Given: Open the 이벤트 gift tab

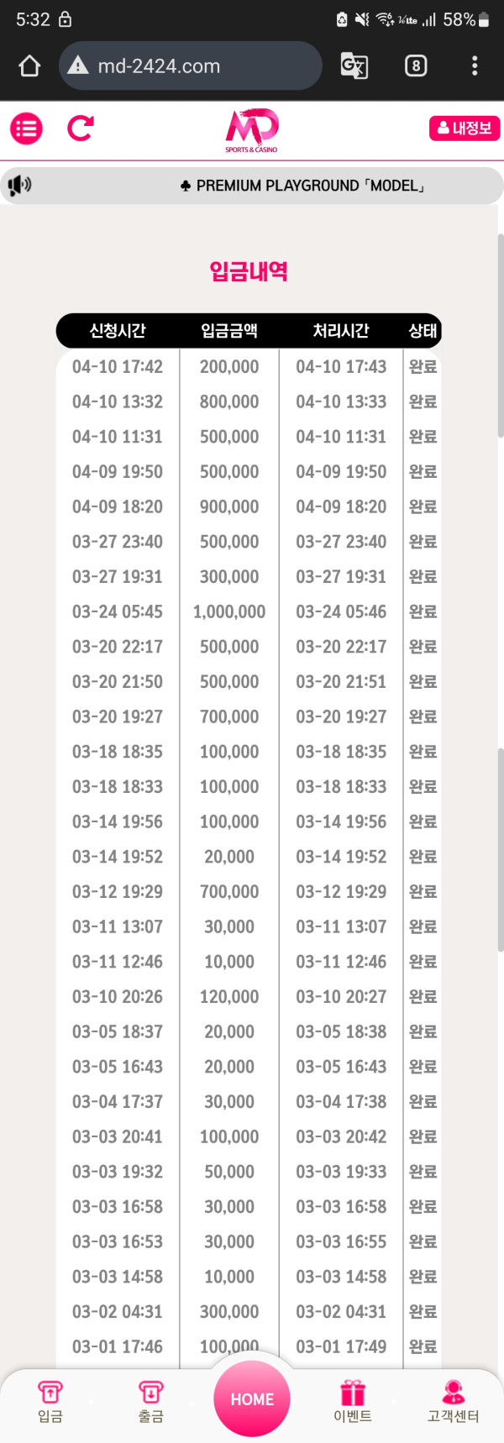Looking at the screenshot, I should tap(353, 1401).
